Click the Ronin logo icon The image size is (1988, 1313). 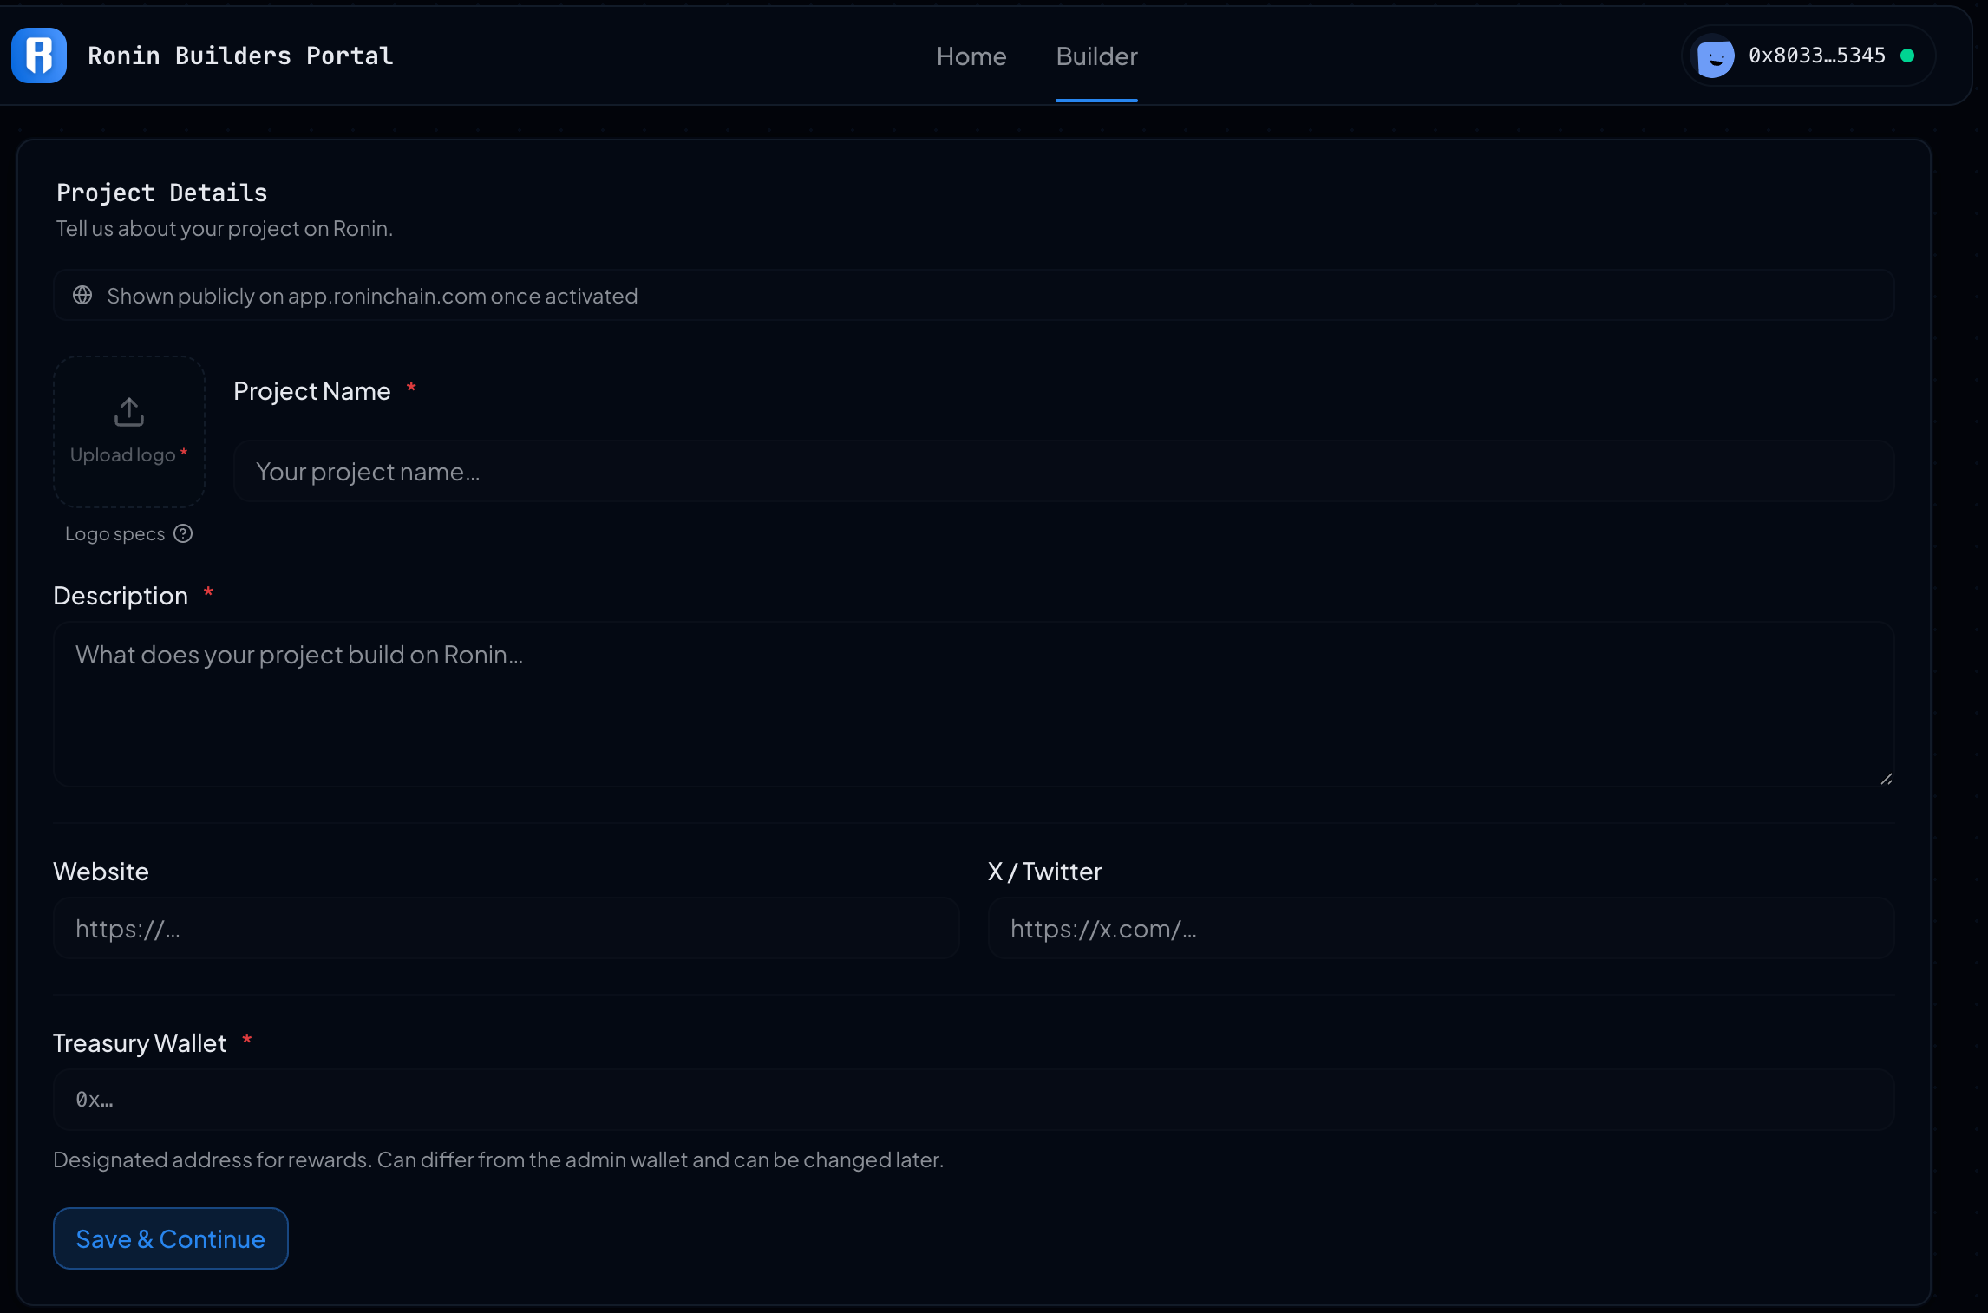pos(39,56)
